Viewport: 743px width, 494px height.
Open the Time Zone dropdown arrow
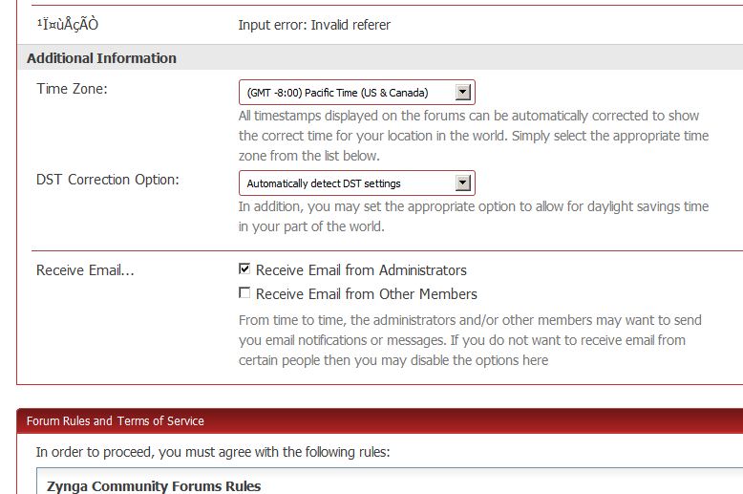tap(462, 92)
